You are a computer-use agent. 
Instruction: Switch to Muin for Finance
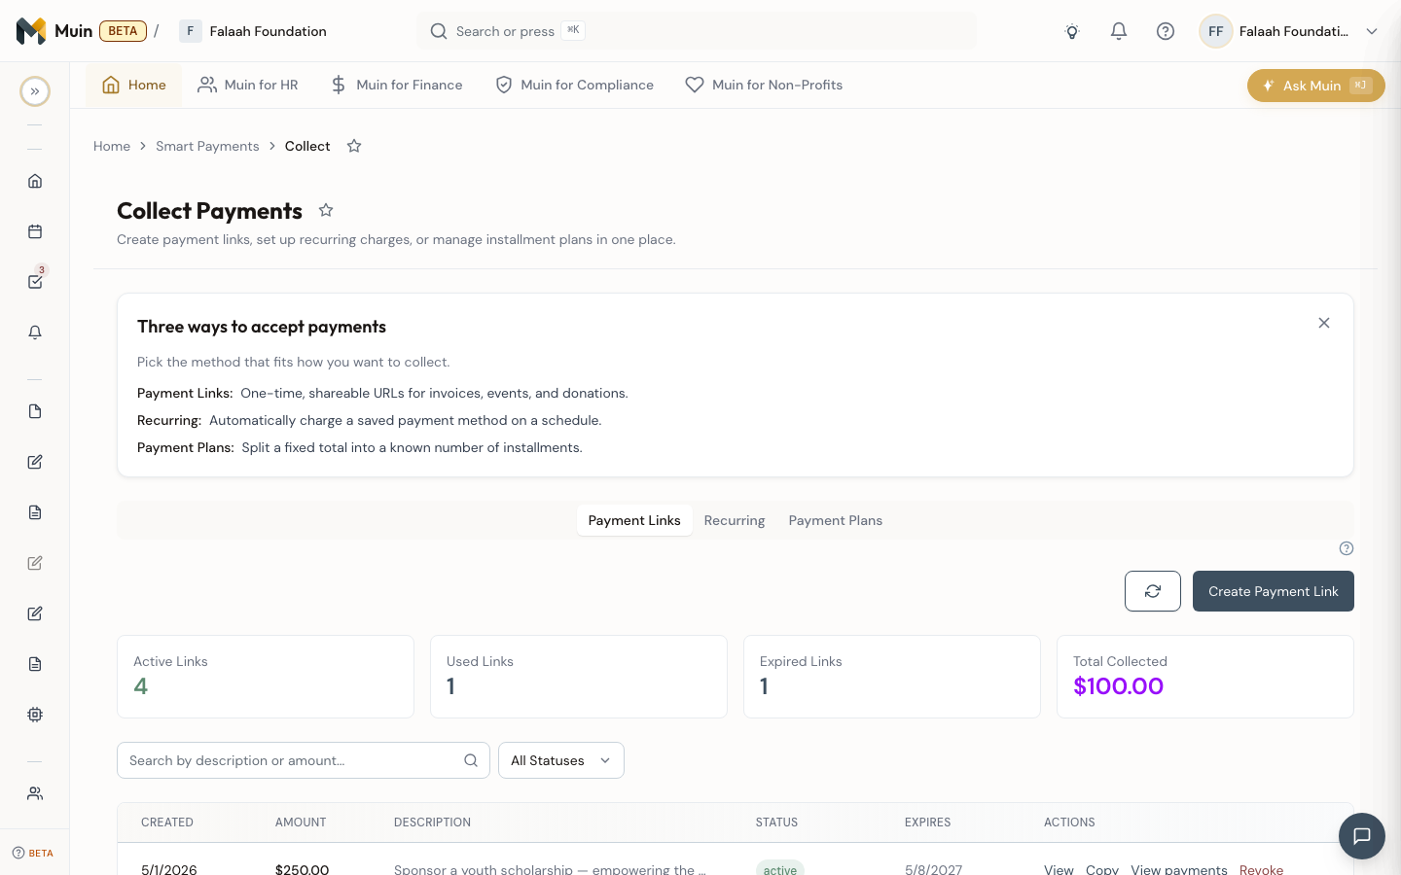(396, 85)
